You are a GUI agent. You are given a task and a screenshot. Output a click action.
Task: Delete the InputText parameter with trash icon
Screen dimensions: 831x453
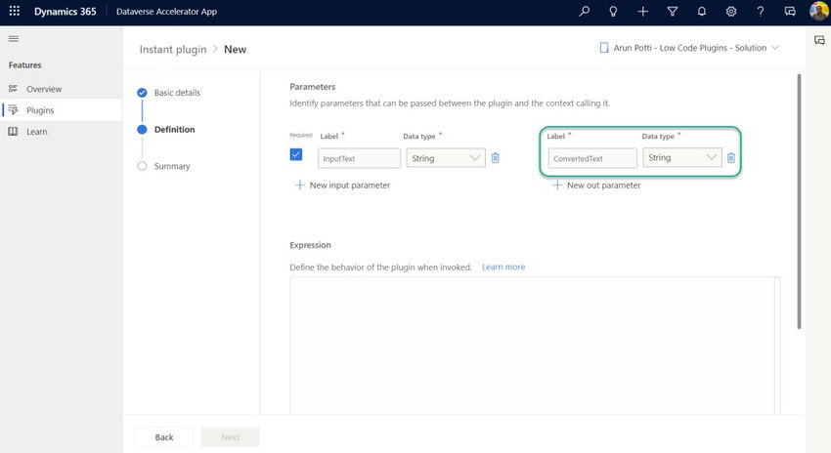[496, 157]
